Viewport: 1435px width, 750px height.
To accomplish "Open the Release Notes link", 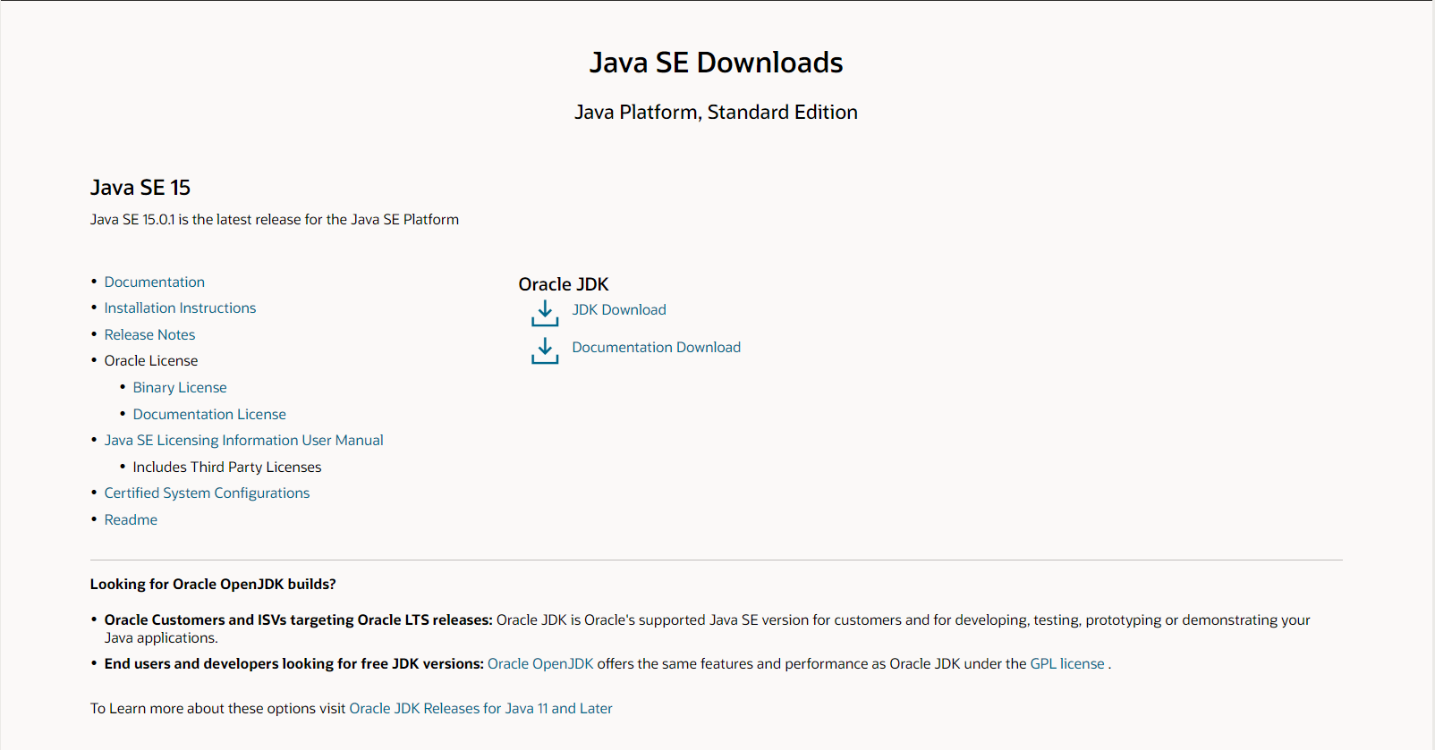I will click(149, 334).
